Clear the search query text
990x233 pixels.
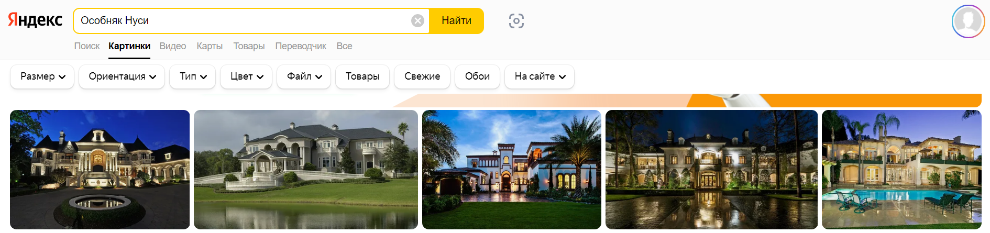coord(417,20)
